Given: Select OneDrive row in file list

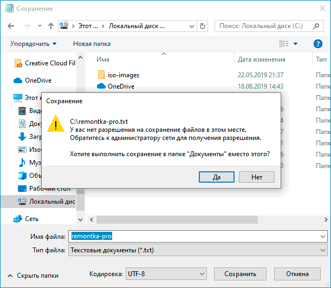Looking at the screenshot, I should pos(121,86).
